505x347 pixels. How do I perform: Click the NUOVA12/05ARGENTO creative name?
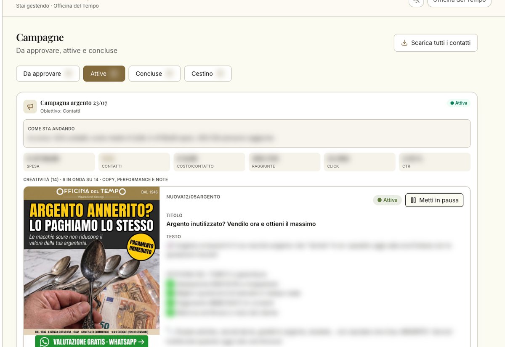[x=193, y=197]
